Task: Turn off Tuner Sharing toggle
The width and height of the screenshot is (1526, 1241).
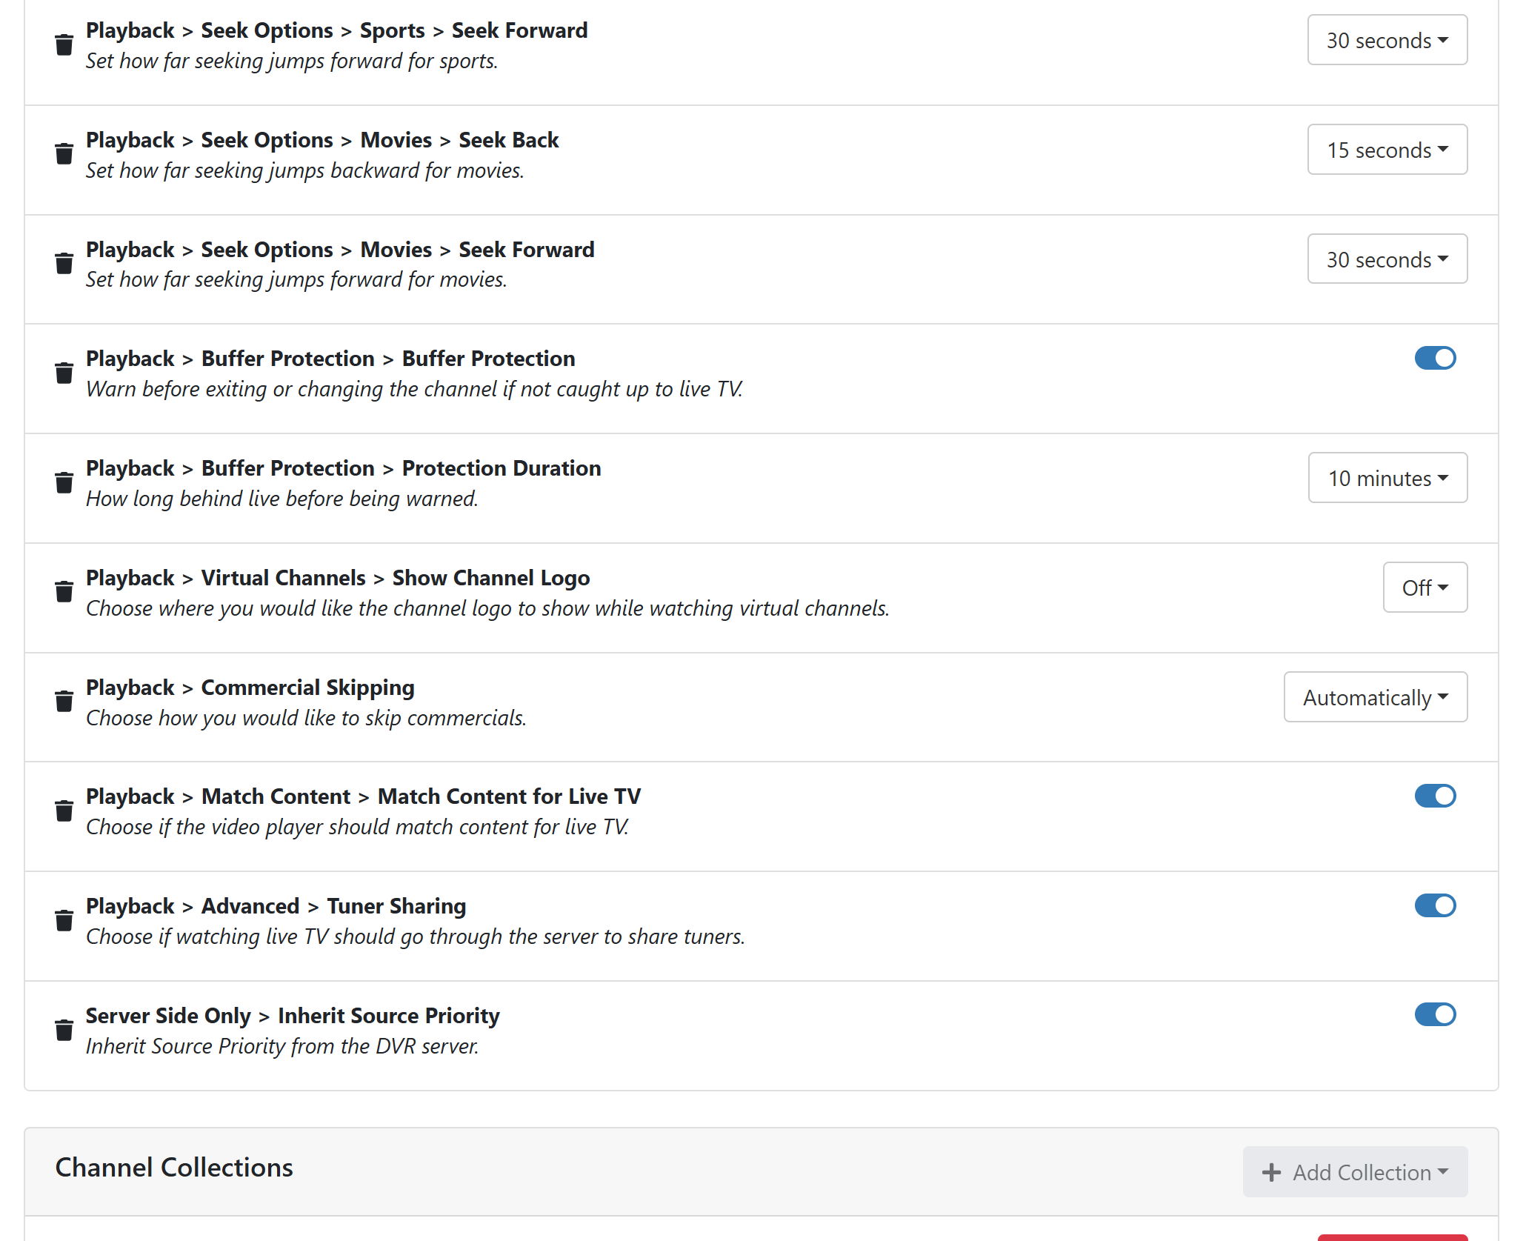Action: coord(1435,905)
